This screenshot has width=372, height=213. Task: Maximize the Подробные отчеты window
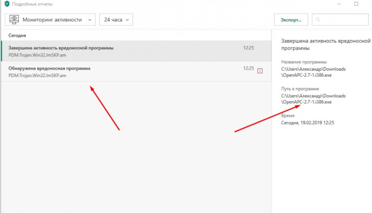356,4
